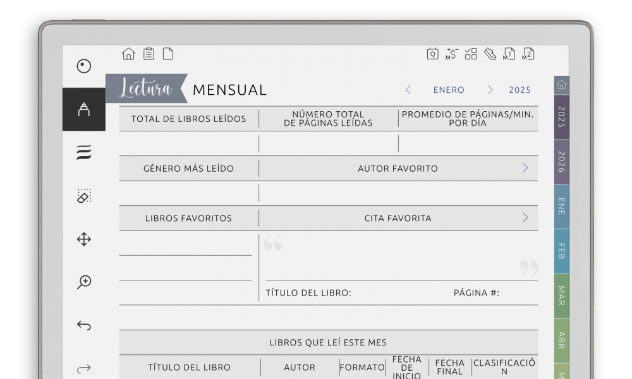Click the 'TÍTULO DEL LIBRO' column header in table

pos(189,368)
